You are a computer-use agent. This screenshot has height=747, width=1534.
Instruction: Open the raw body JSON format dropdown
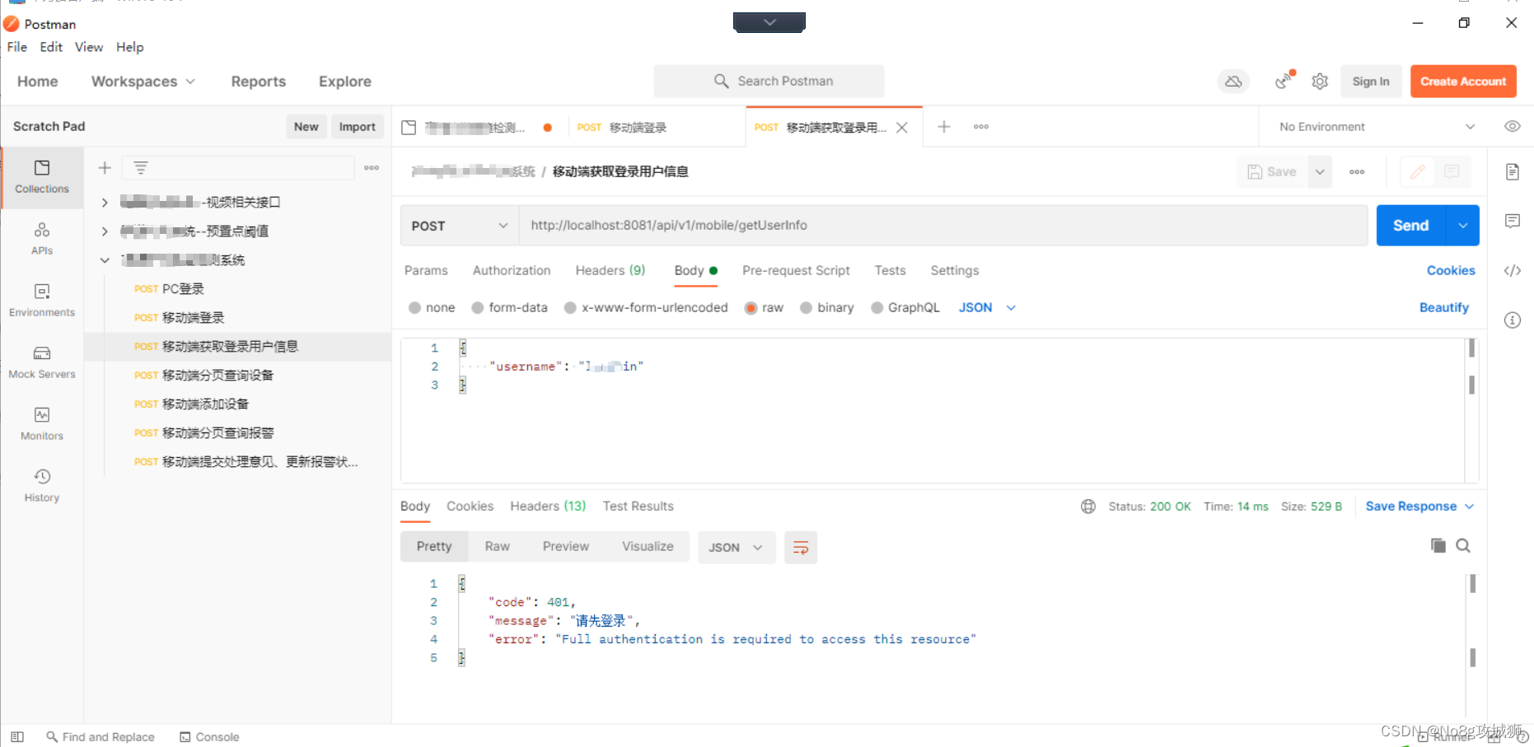coord(987,308)
